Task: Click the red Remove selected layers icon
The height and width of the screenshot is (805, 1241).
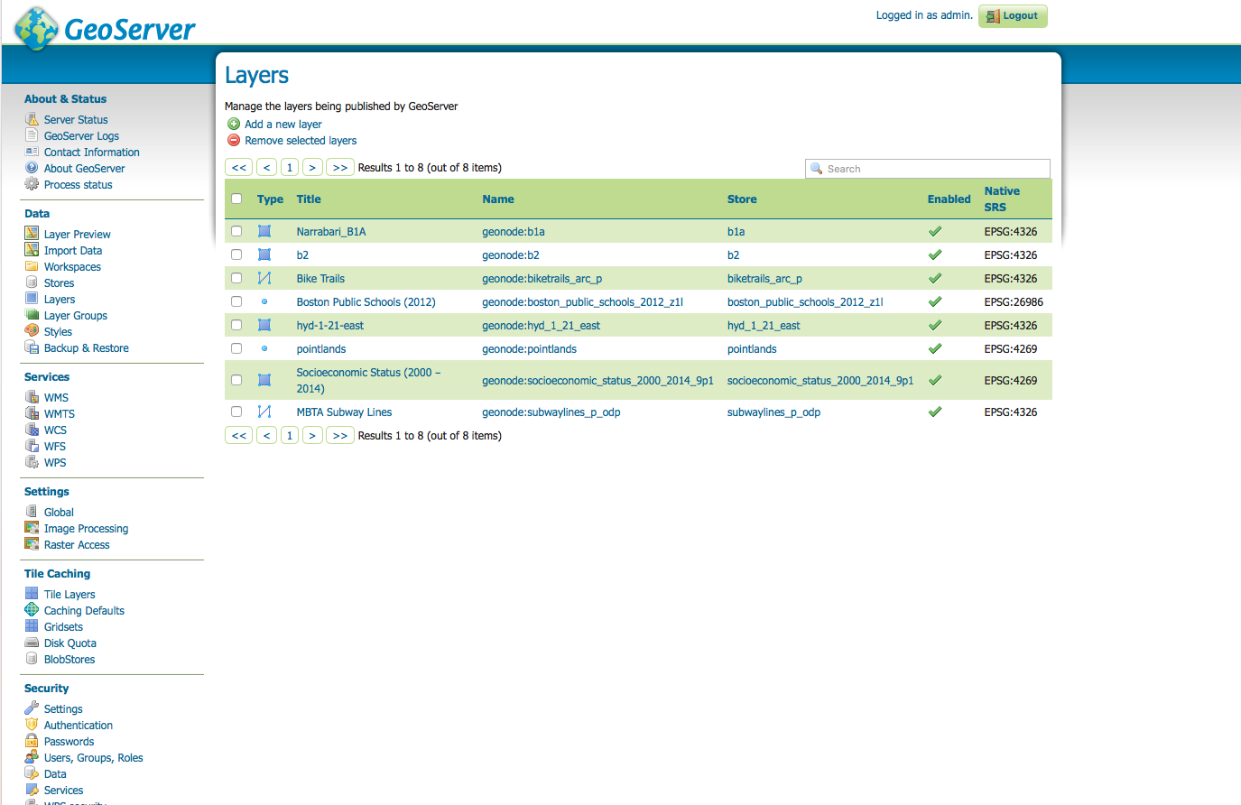Action: point(234,140)
